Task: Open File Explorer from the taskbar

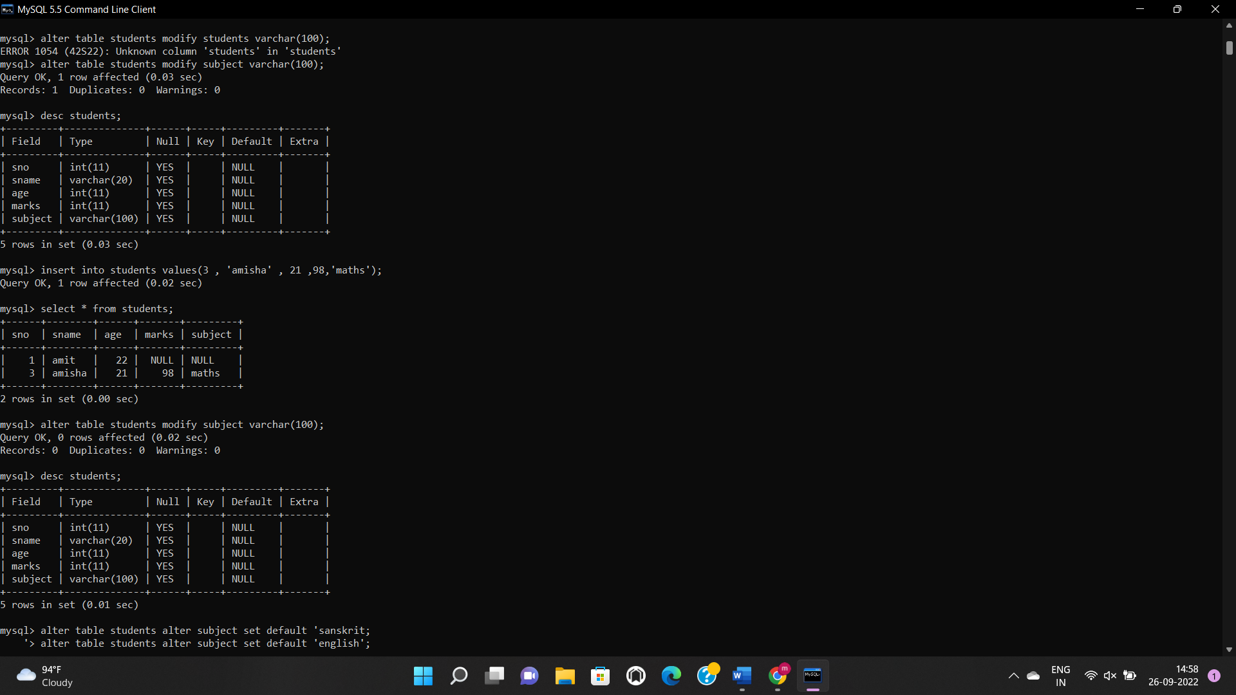Action: 565,676
